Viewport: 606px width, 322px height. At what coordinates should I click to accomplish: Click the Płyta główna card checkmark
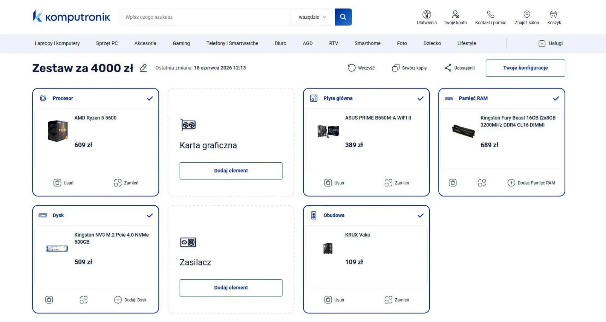(x=421, y=99)
